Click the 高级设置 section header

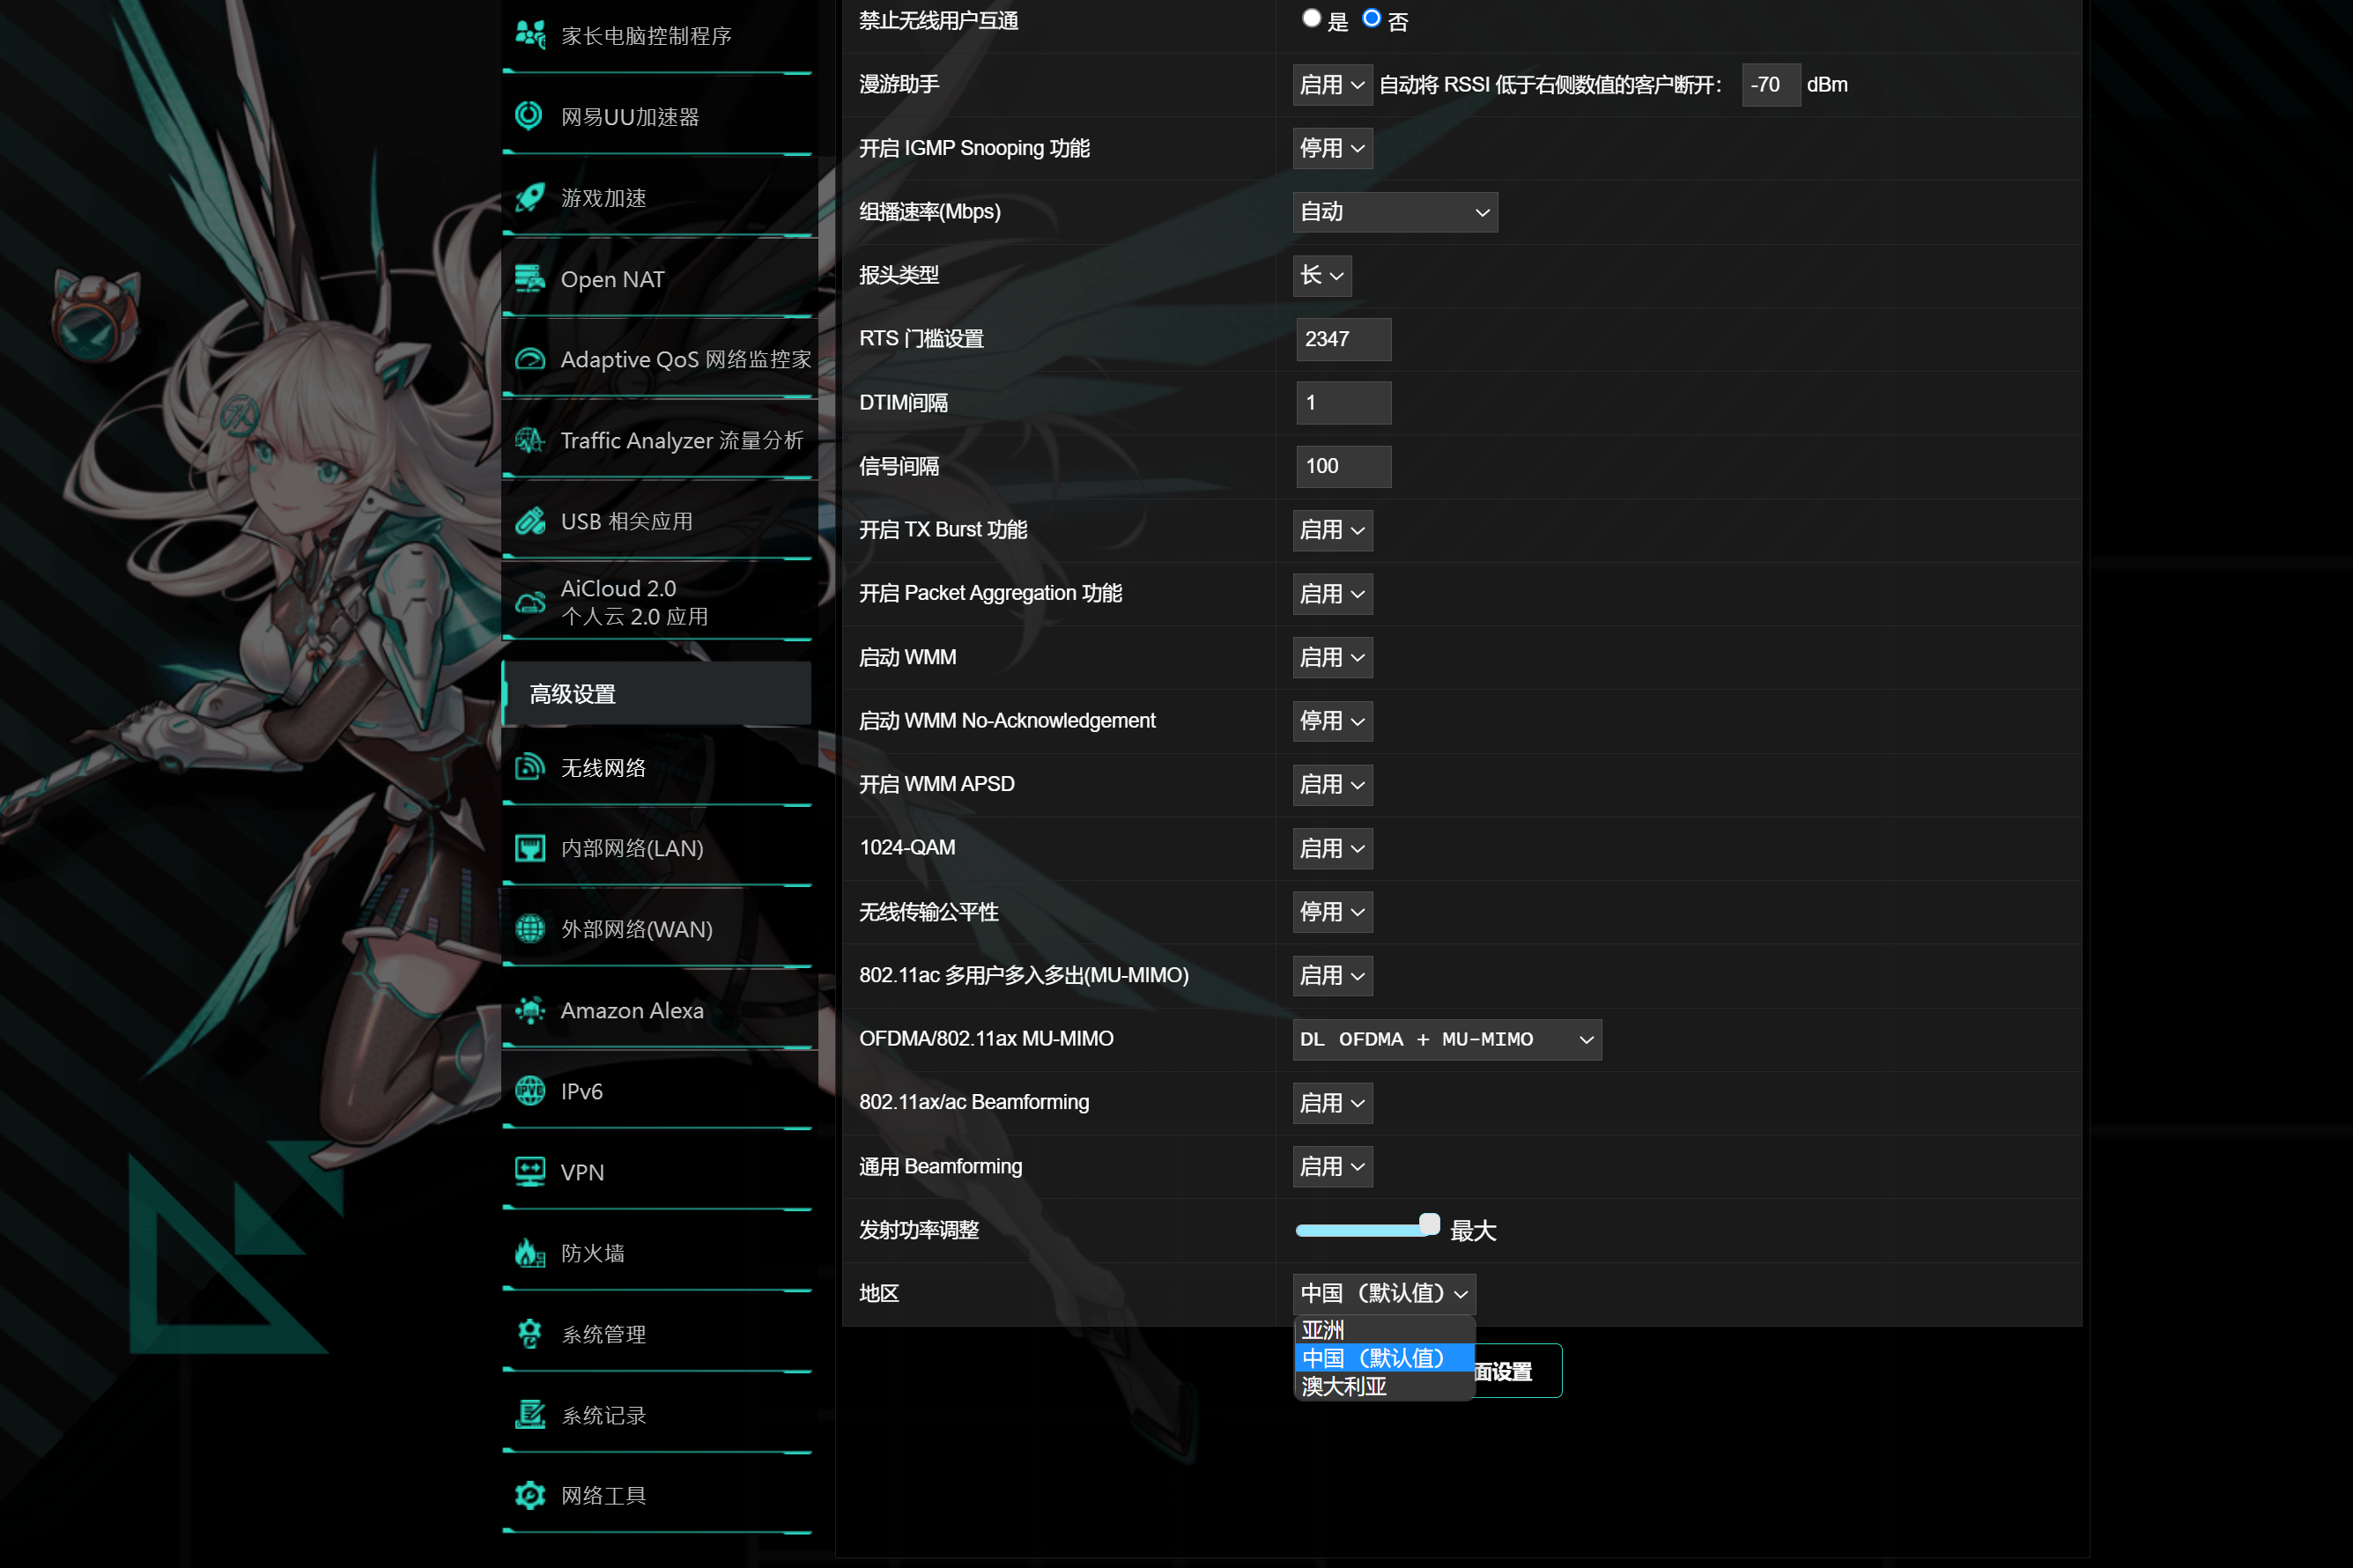pos(656,693)
